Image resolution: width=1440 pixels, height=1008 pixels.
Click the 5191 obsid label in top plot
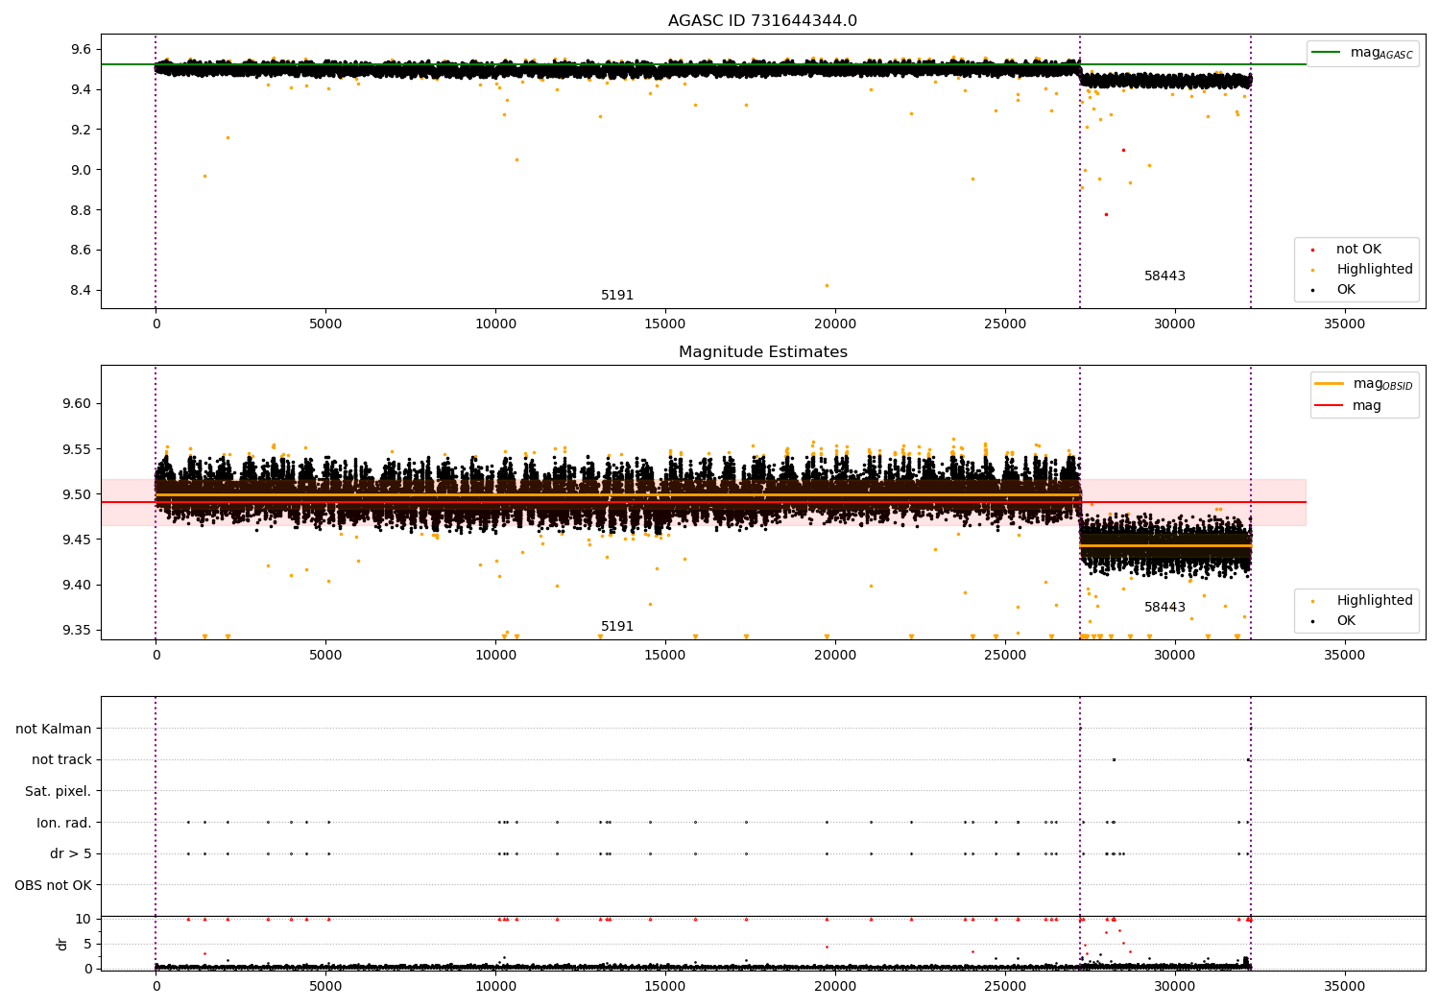617,296
